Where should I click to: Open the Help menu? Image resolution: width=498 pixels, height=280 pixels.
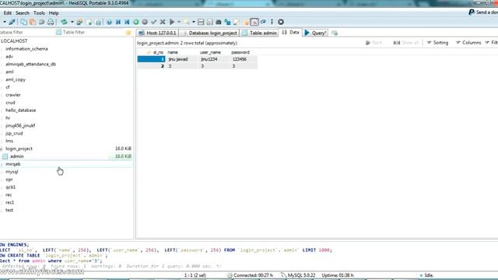[x=54, y=13]
